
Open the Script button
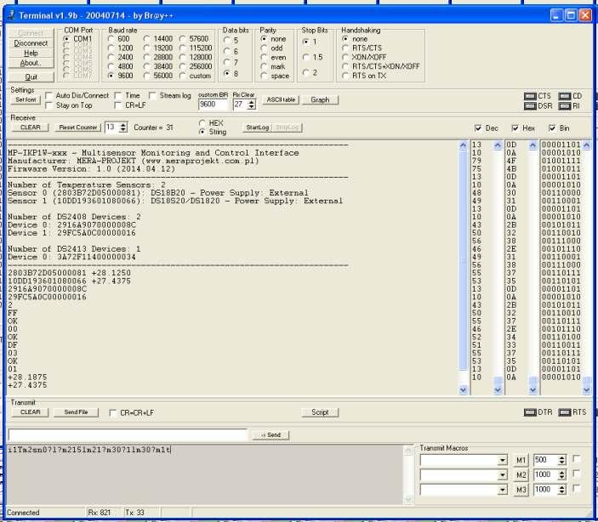[320, 412]
